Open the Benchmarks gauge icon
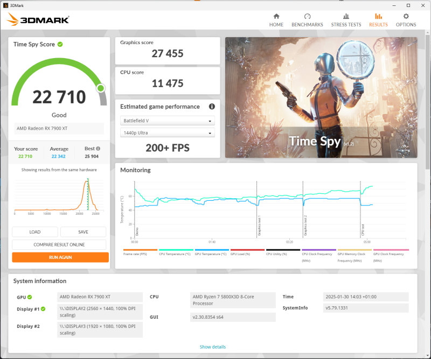The width and height of the screenshot is (431, 359). tap(307, 16)
